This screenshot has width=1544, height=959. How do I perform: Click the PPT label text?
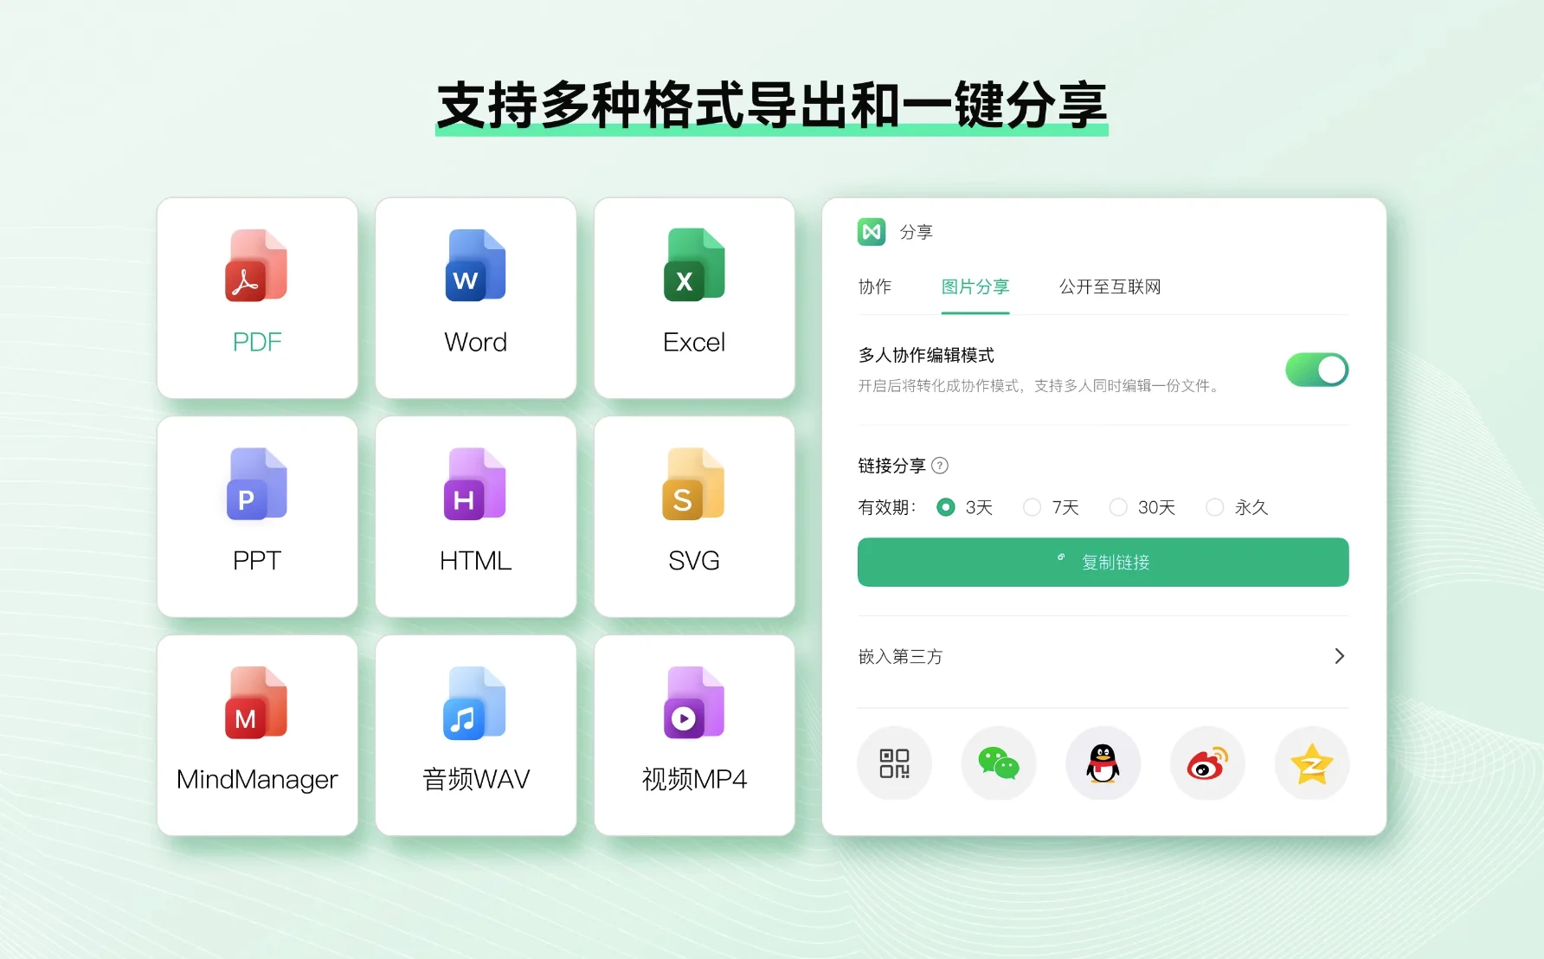click(x=257, y=561)
